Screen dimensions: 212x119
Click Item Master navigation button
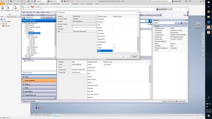tap(39, 91)
